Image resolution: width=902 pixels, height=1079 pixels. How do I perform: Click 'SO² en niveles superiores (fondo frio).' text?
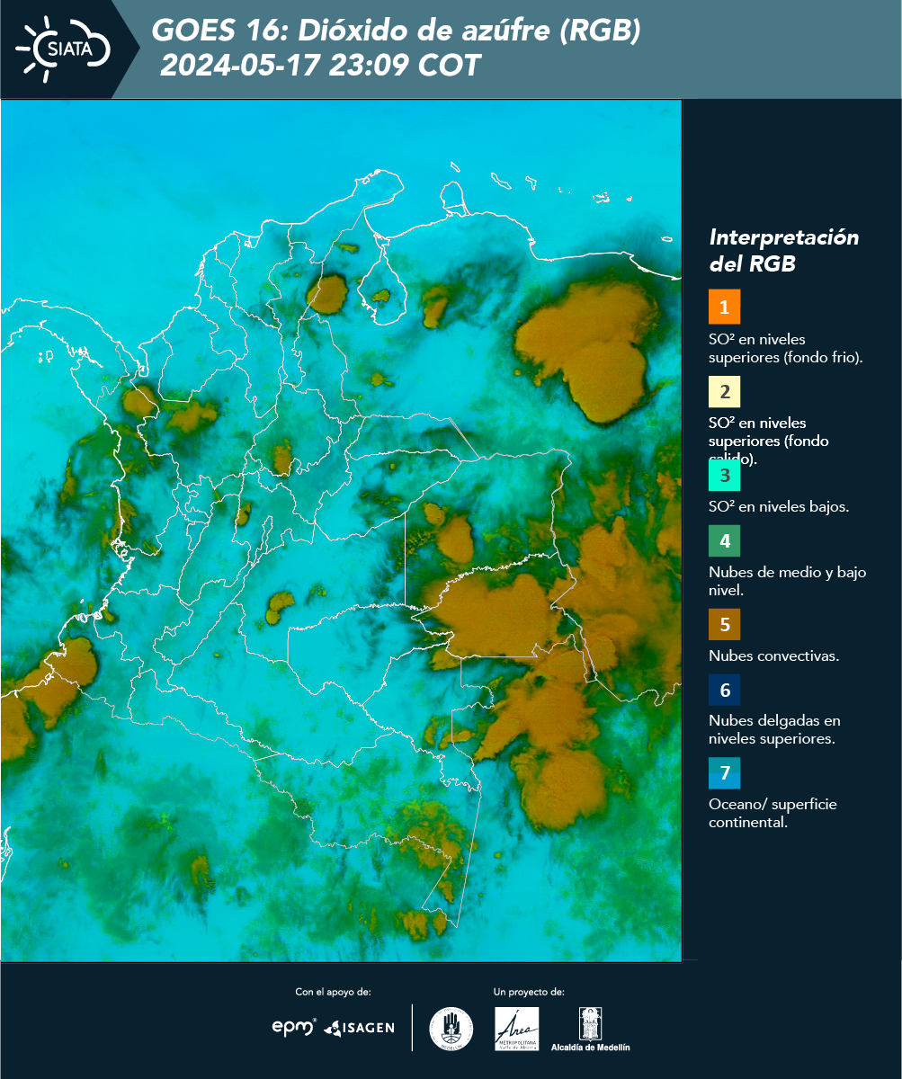click(x=786, y=348)
